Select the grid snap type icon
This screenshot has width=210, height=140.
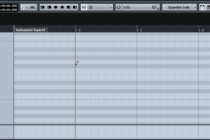click(91, 7)
